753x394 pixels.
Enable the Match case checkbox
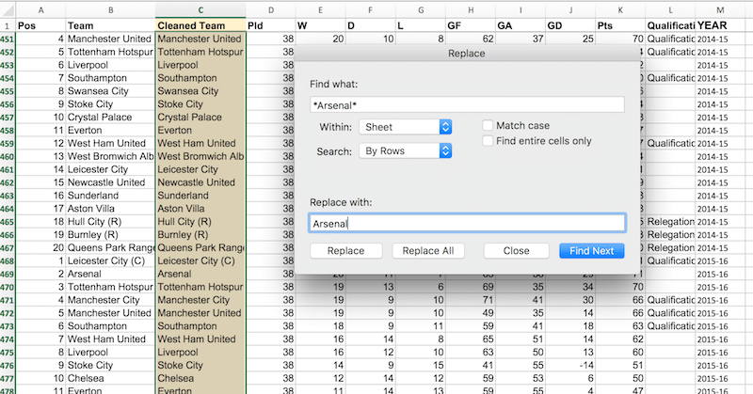pyautogui.click(x=488, y=125)
